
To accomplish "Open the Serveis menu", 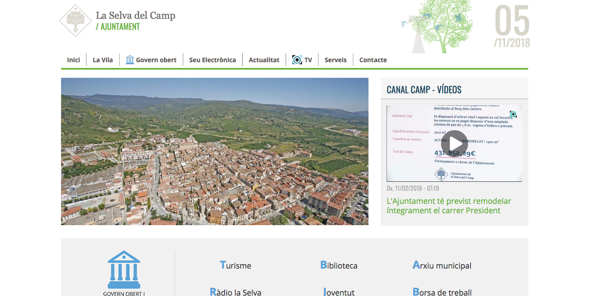I will (335, 60).
